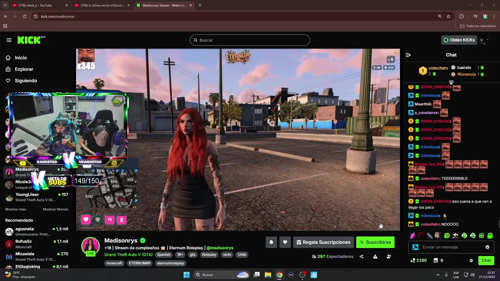The width and height of the screenshot is (500, 281).
Task: Click the Chrome icon in the taskbar
Action: click(279, 275)
